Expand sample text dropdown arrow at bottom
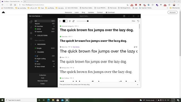 pyautogui.click(x=138, y=85)
